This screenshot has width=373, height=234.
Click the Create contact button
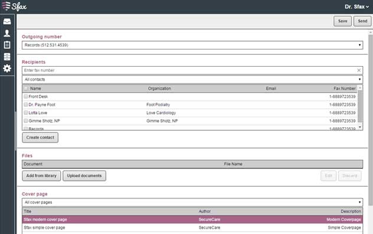tap(40, 137)
